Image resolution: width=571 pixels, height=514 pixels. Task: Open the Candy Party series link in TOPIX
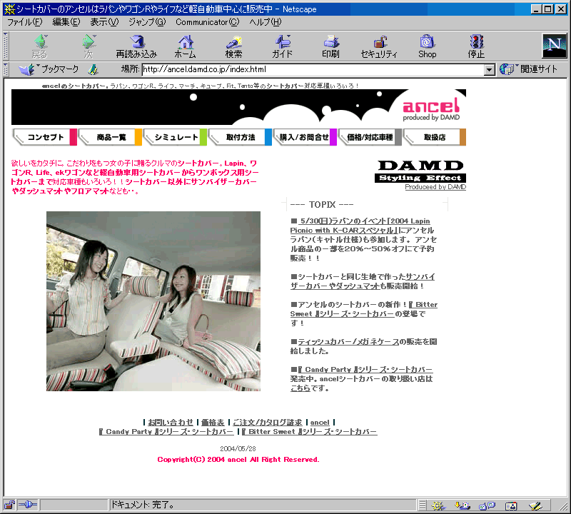click(365, 369)
